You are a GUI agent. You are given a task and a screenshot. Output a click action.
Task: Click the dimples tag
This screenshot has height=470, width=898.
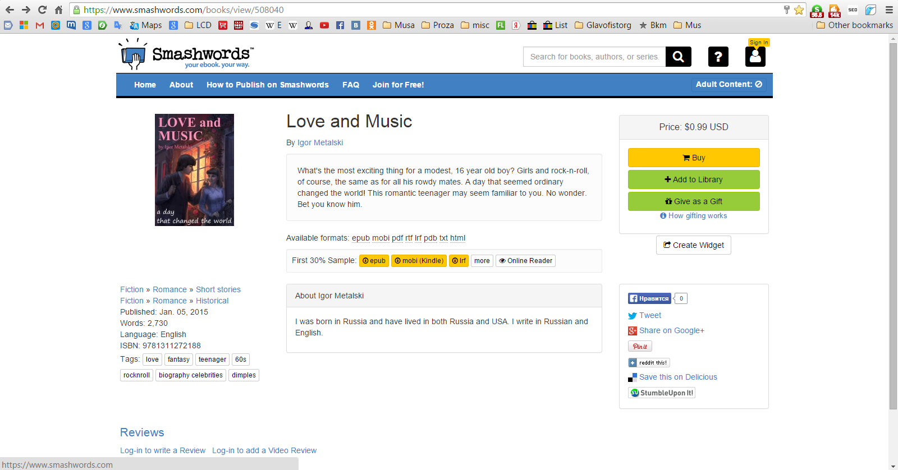tap(244, 375)
